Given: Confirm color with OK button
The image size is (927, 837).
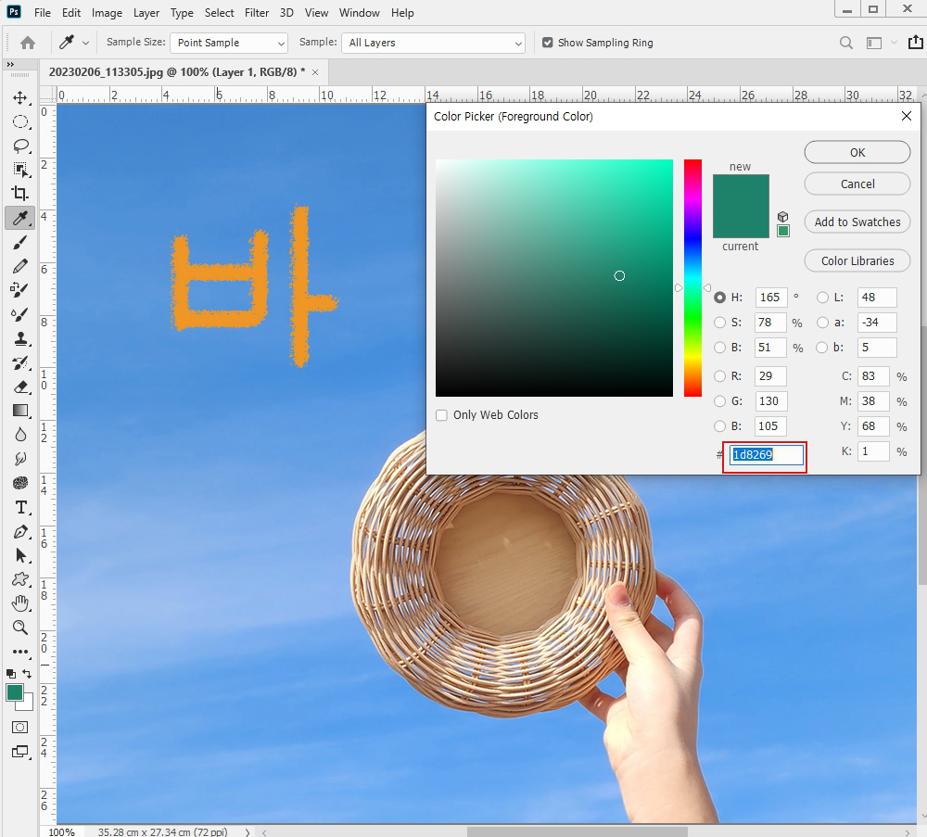Looking at the screenshot, I should tap(857, 153).
